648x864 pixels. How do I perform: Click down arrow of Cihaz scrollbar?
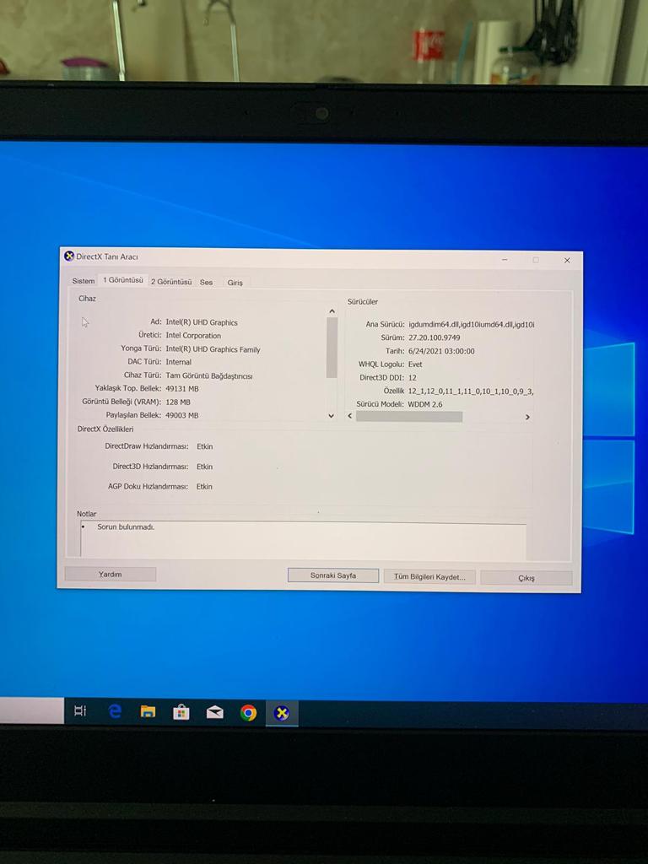(x=331, y=416)
